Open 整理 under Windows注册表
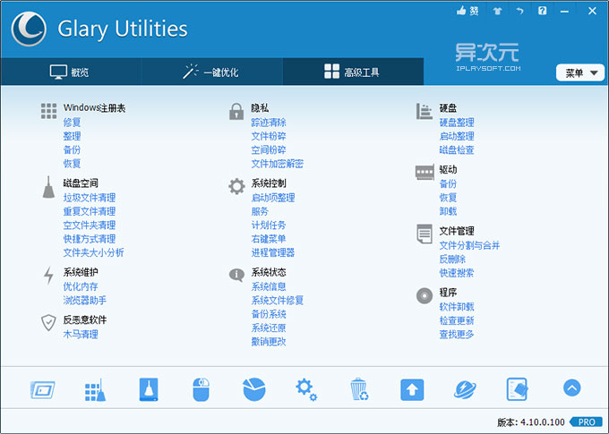The height and width of the screenshot is (434, 609). (72, 136)
